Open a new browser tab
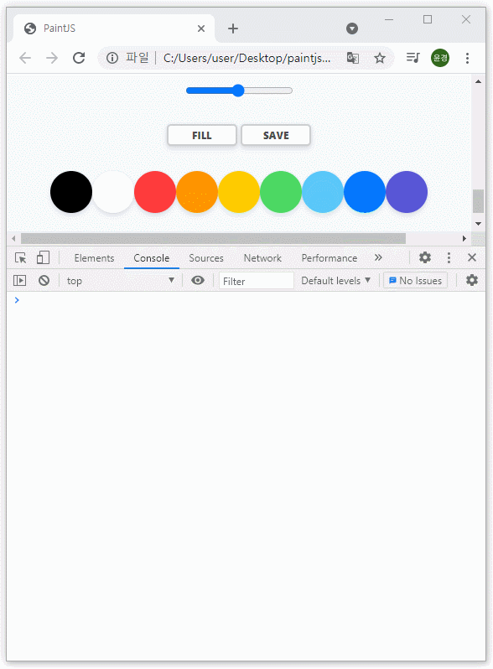 tap(232, 29)
